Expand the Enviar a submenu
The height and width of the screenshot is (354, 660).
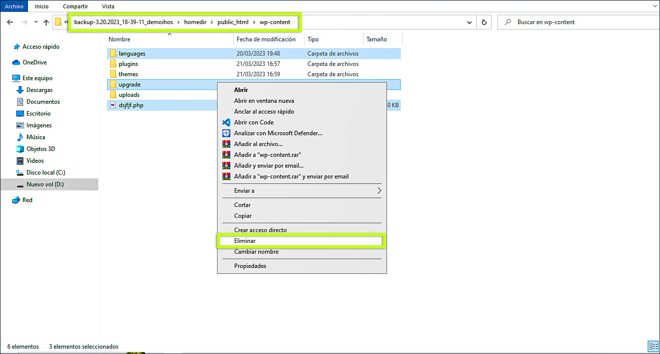(302, 191)
